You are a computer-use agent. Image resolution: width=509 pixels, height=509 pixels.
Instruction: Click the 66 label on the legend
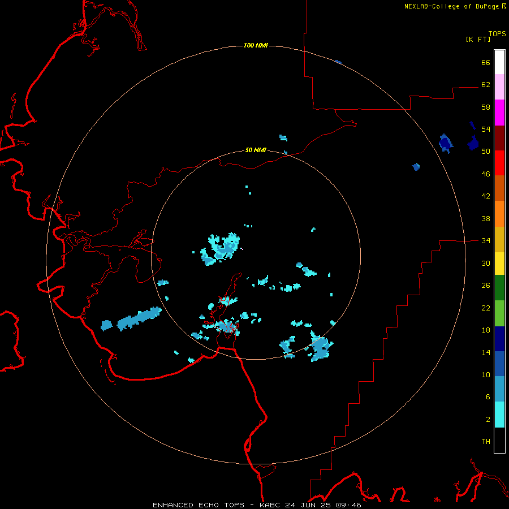point(486,63)
